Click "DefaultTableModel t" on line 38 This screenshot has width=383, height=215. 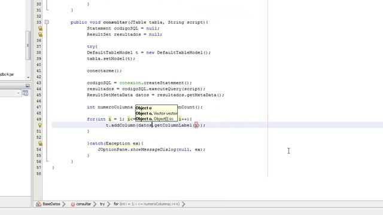click(x=113, y=53)
